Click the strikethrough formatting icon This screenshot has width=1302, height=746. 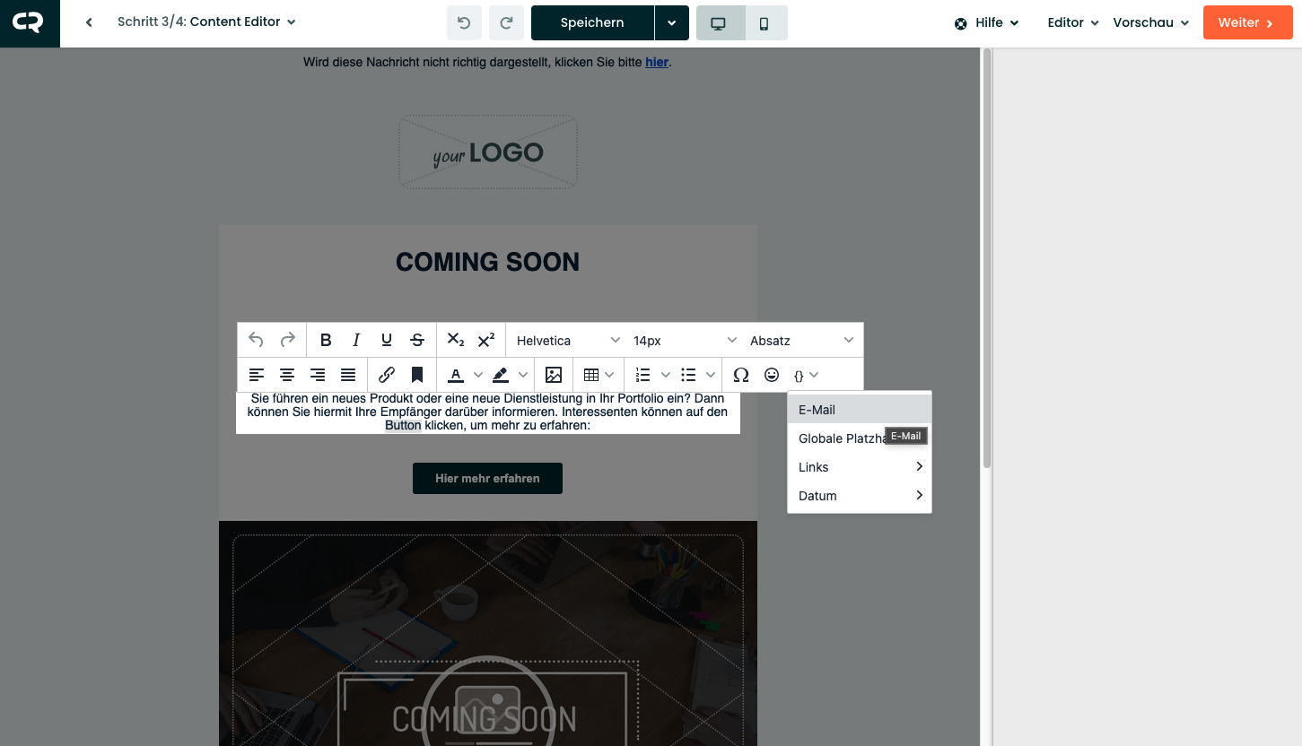coord(417,340)
